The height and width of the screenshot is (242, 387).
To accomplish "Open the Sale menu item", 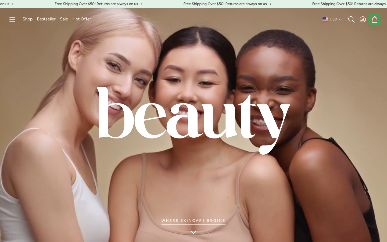I will 64,19.
